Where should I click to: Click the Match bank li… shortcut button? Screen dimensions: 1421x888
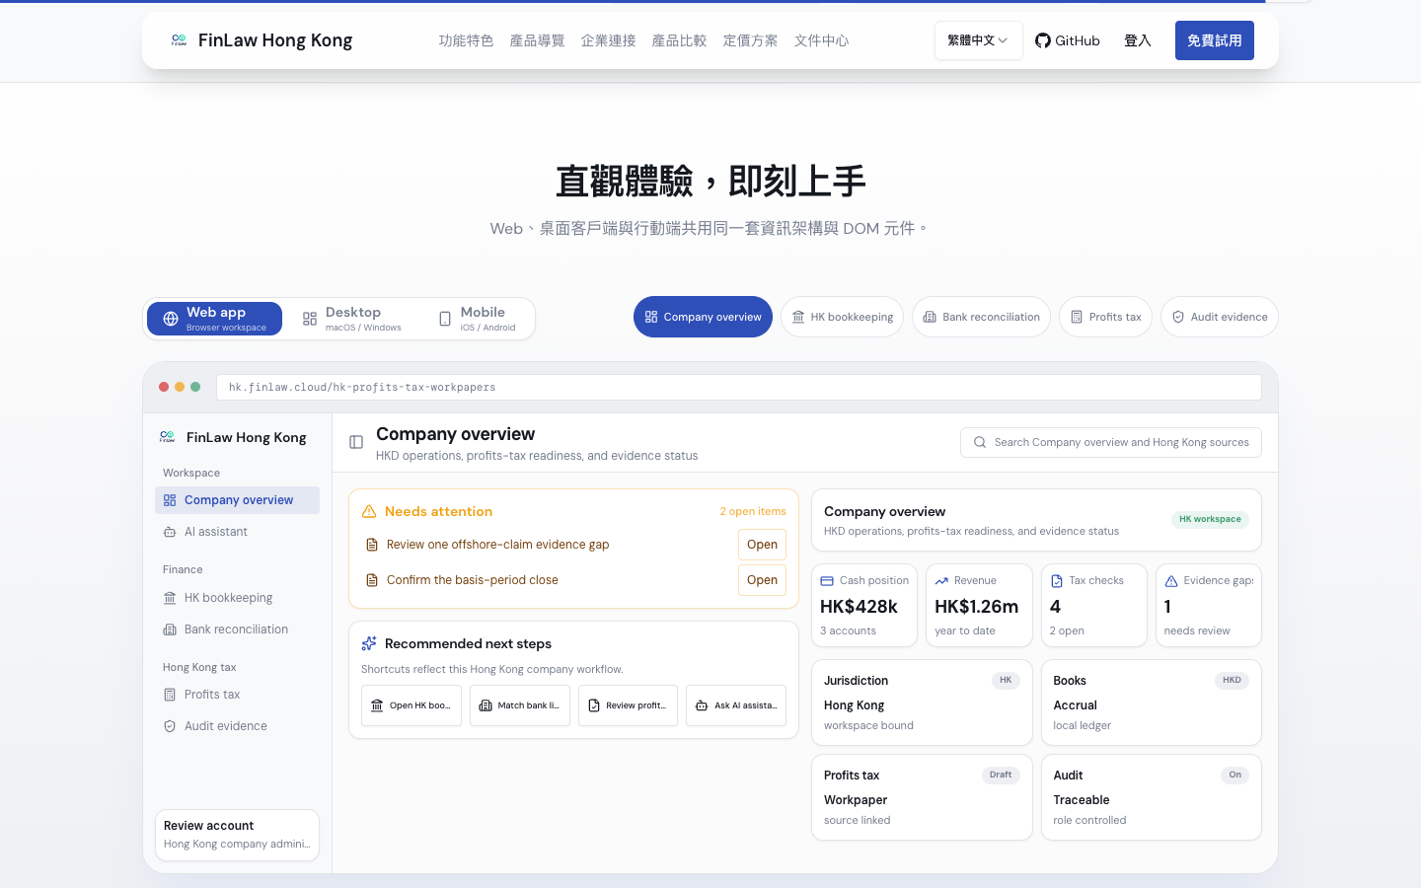pyautogui.click(x=520, y=705)
